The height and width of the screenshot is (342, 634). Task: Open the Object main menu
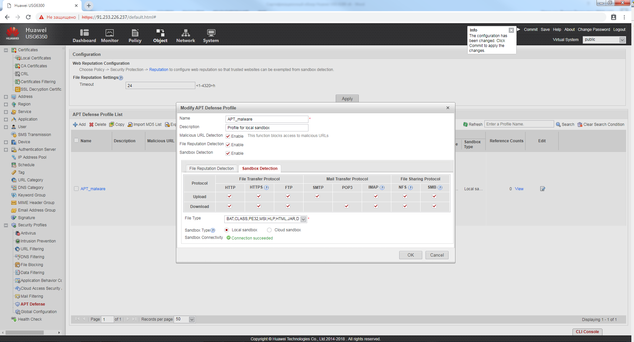160,36
